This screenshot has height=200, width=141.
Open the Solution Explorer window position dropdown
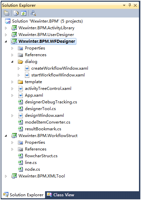124,5
